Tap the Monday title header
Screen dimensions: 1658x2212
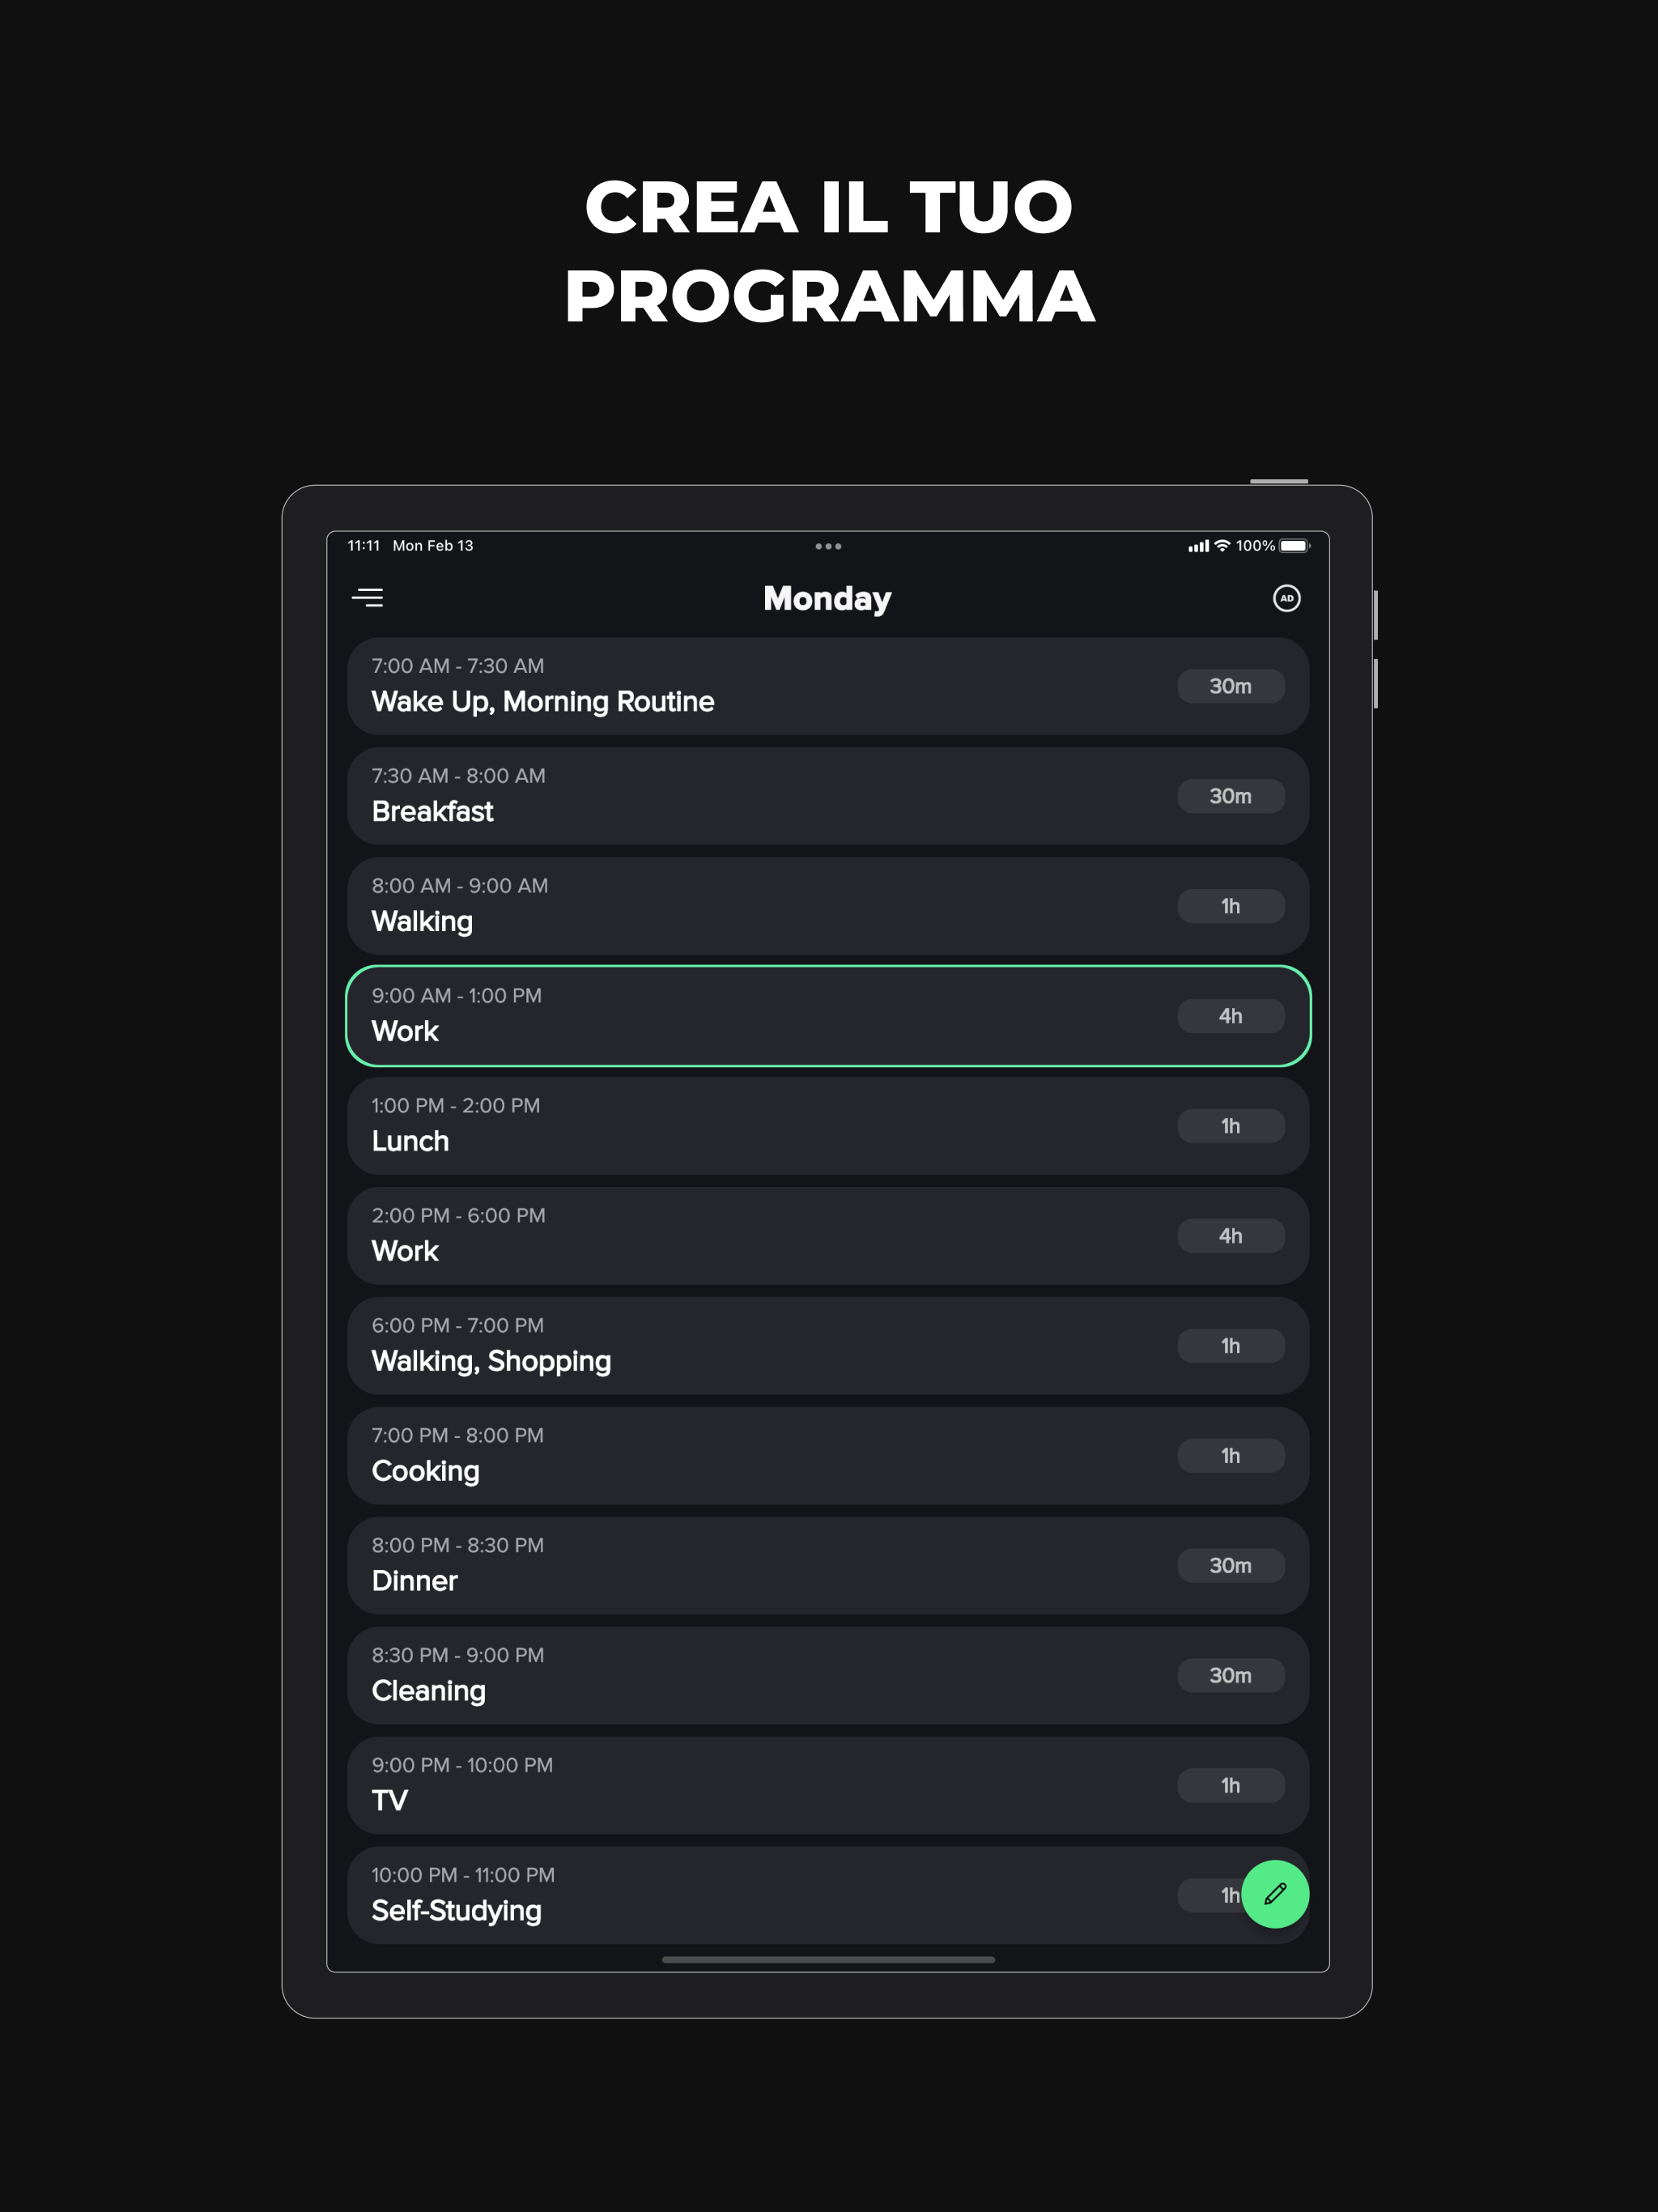[827, 598]
